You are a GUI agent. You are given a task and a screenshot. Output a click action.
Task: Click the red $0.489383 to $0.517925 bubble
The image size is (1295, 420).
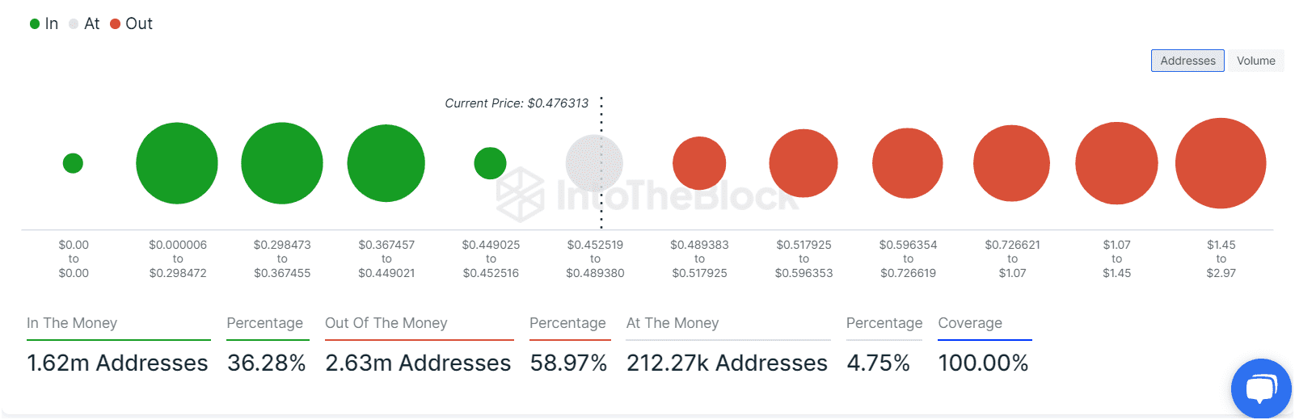click(x=699, y=163)
